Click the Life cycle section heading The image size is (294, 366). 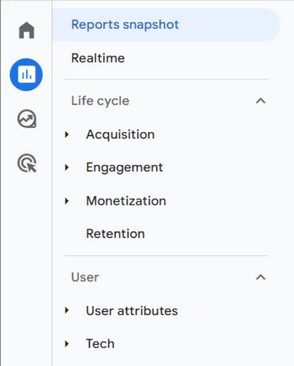[100, 101]
